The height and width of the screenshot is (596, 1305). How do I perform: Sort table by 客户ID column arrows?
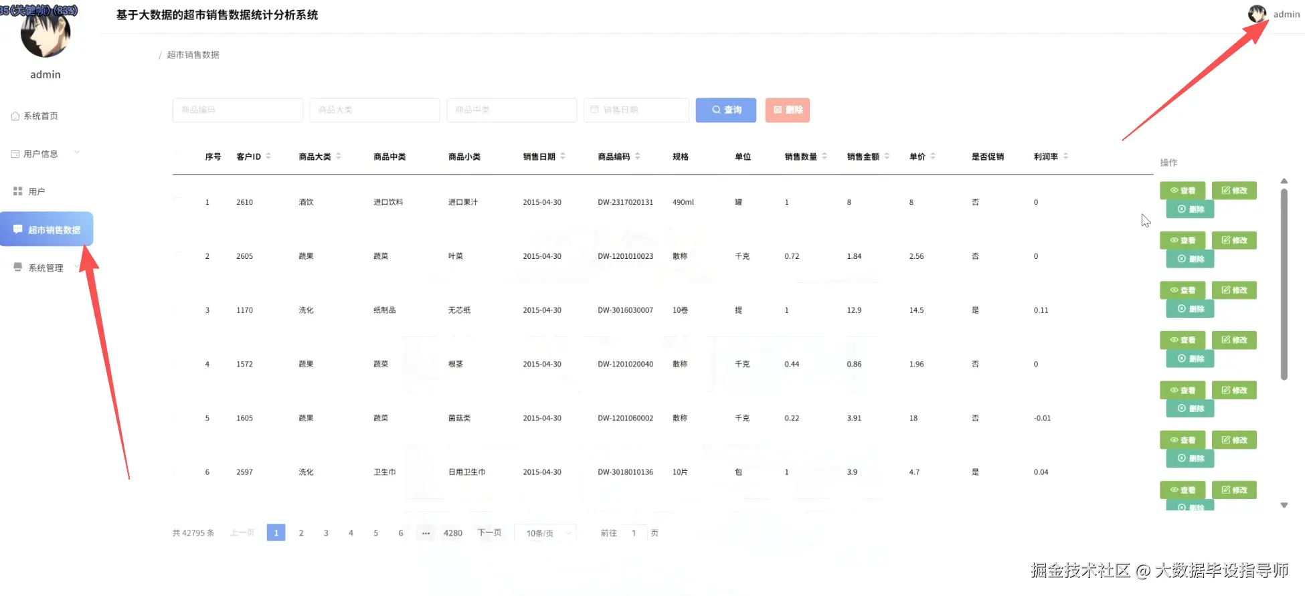(268, 156)
